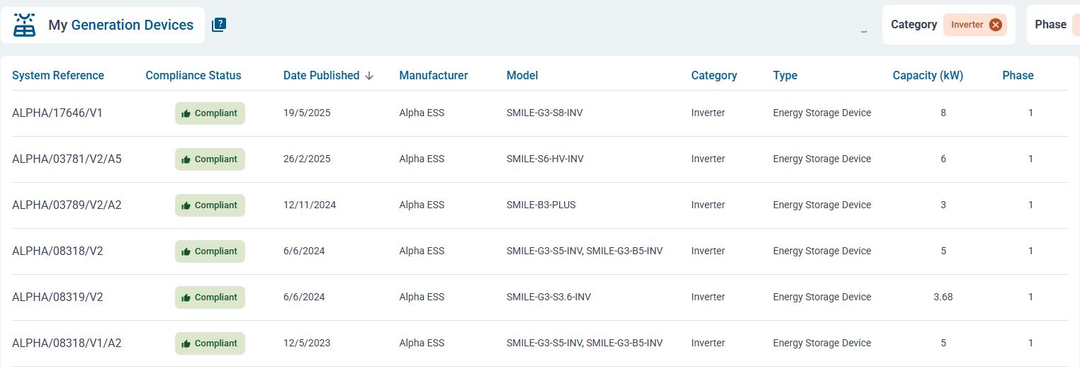Sort by Category column header

point(714,75)
